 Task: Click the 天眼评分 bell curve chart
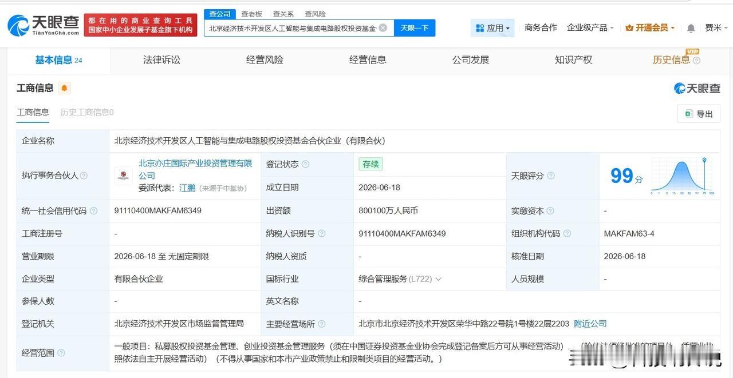(x=681, y=176)
